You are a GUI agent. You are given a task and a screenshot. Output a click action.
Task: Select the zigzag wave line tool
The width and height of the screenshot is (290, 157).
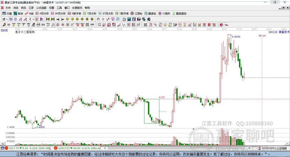tap(124, 25)
